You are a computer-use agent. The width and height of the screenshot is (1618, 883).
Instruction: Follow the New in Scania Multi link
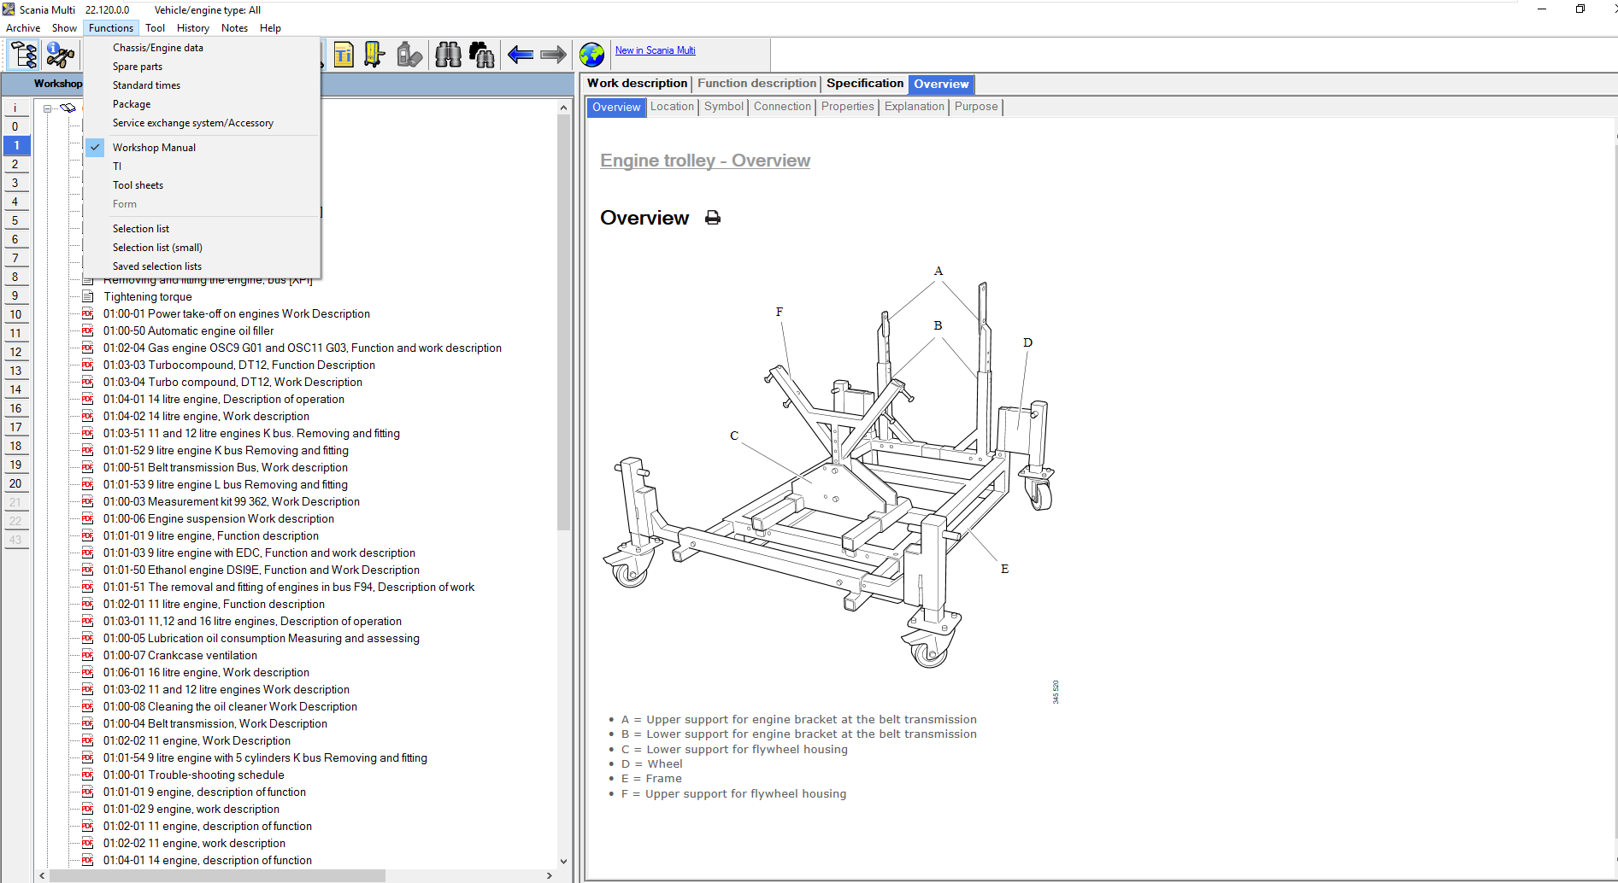point(656,50)
